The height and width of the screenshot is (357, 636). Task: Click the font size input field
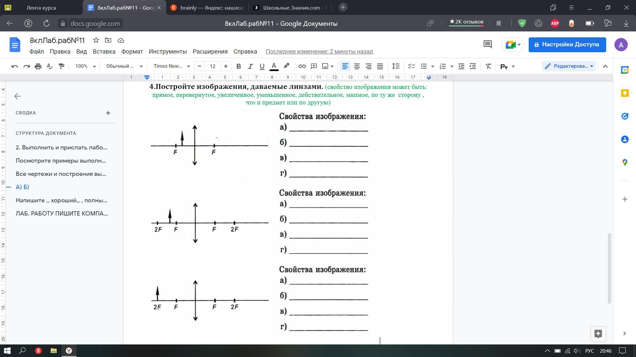click(x=212, y=66)
